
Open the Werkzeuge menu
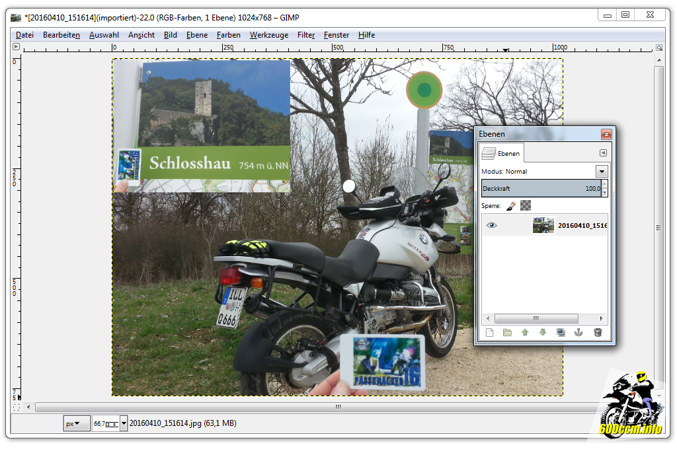point(268,35)
